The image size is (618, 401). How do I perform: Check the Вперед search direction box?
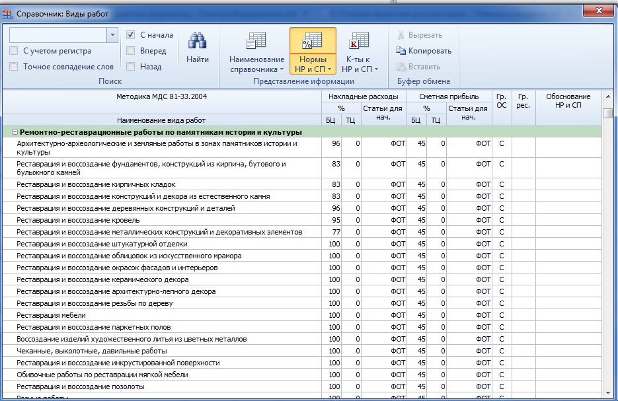point(131,51)
